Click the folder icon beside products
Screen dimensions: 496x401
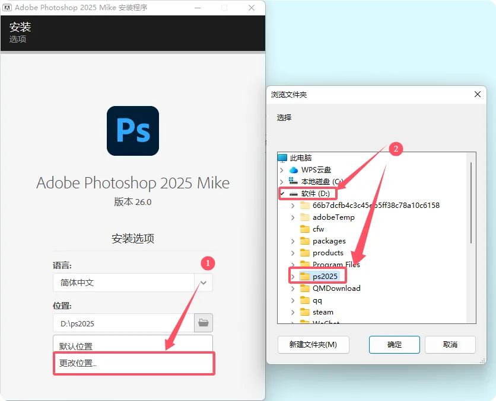tap(305, 252)
